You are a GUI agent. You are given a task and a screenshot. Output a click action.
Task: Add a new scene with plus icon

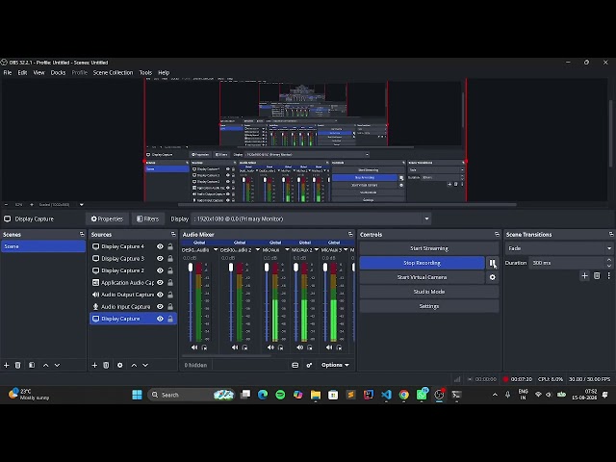point(7,365)
